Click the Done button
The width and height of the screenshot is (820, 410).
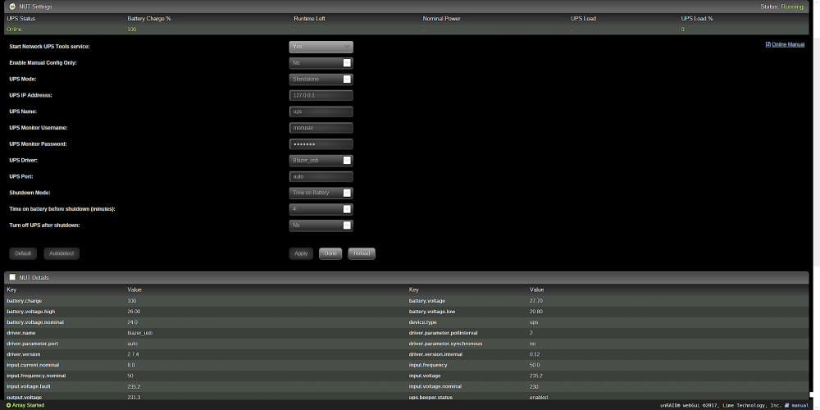[330, 253]
